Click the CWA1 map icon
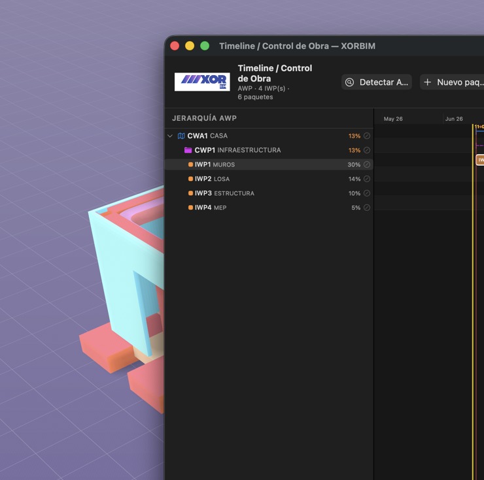Image resolution: width=484 pixels, height=480 pixels. pyautogui.click(x=181, y=136)
